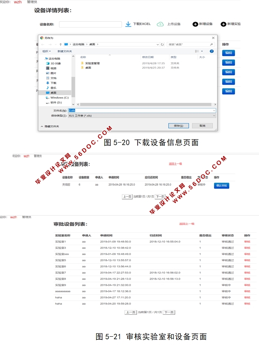Sort the file list by 名称 column

click(x=83, y=57)
